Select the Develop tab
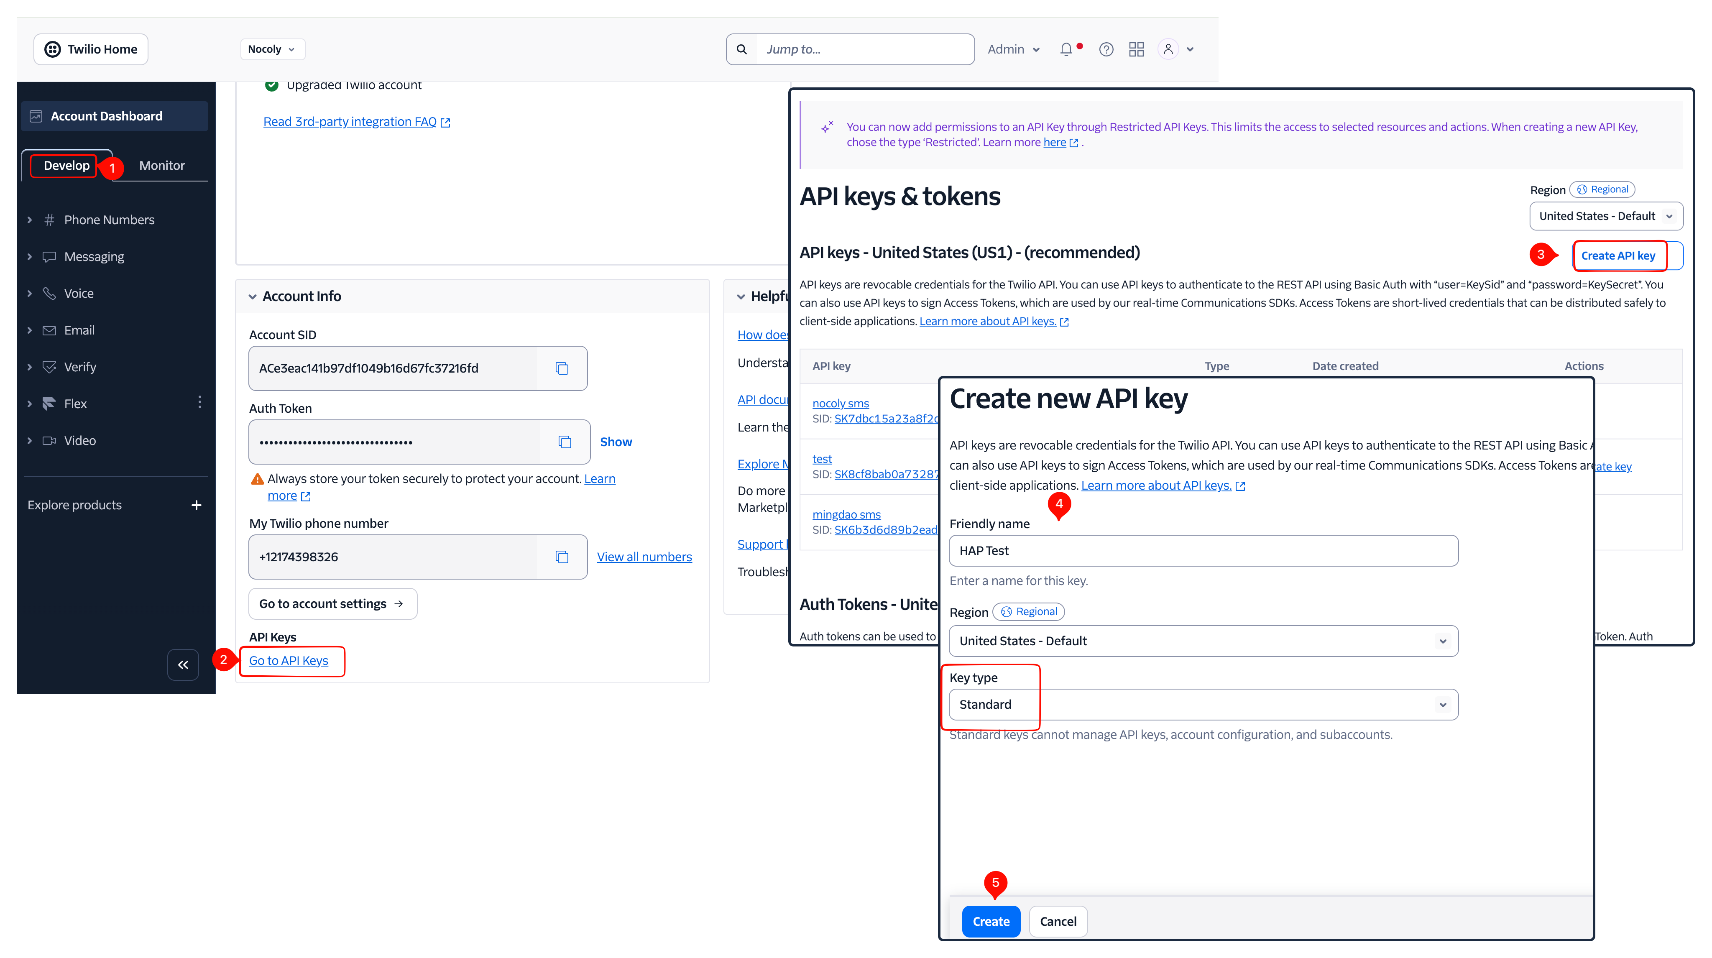Screen dimensions: 1712x958 66,166
